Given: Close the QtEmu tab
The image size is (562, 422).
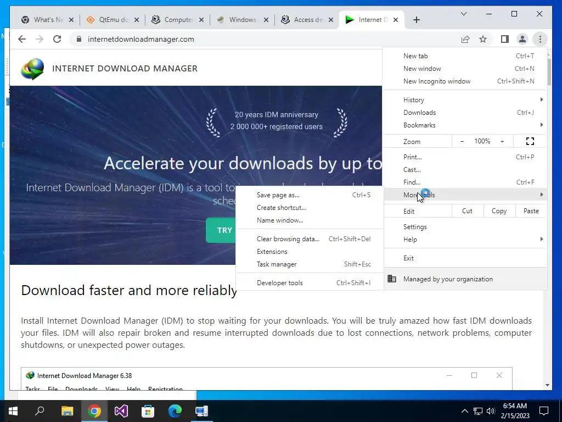Looking at the screenshot, I should [x=137, y=20].
